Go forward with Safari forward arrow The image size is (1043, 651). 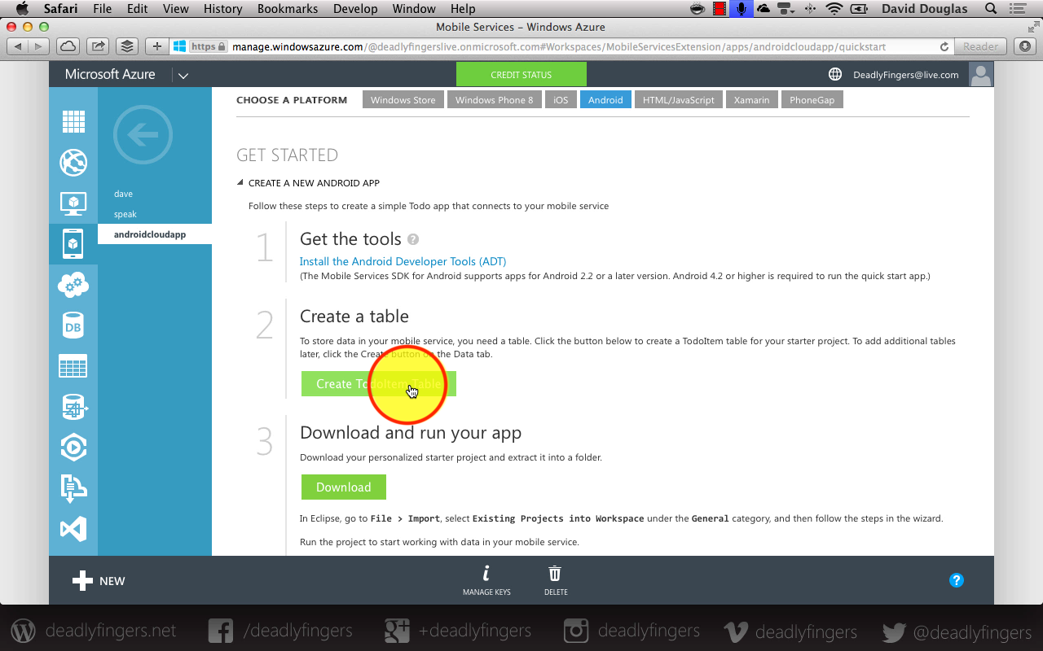pyautogui.click(x=38, y=46)
